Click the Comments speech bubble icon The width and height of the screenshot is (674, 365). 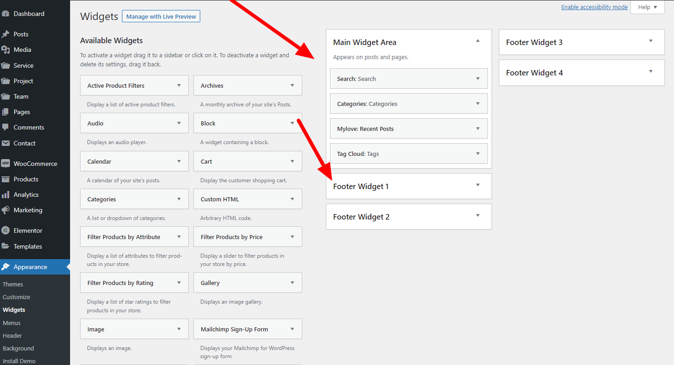[5, 127]
